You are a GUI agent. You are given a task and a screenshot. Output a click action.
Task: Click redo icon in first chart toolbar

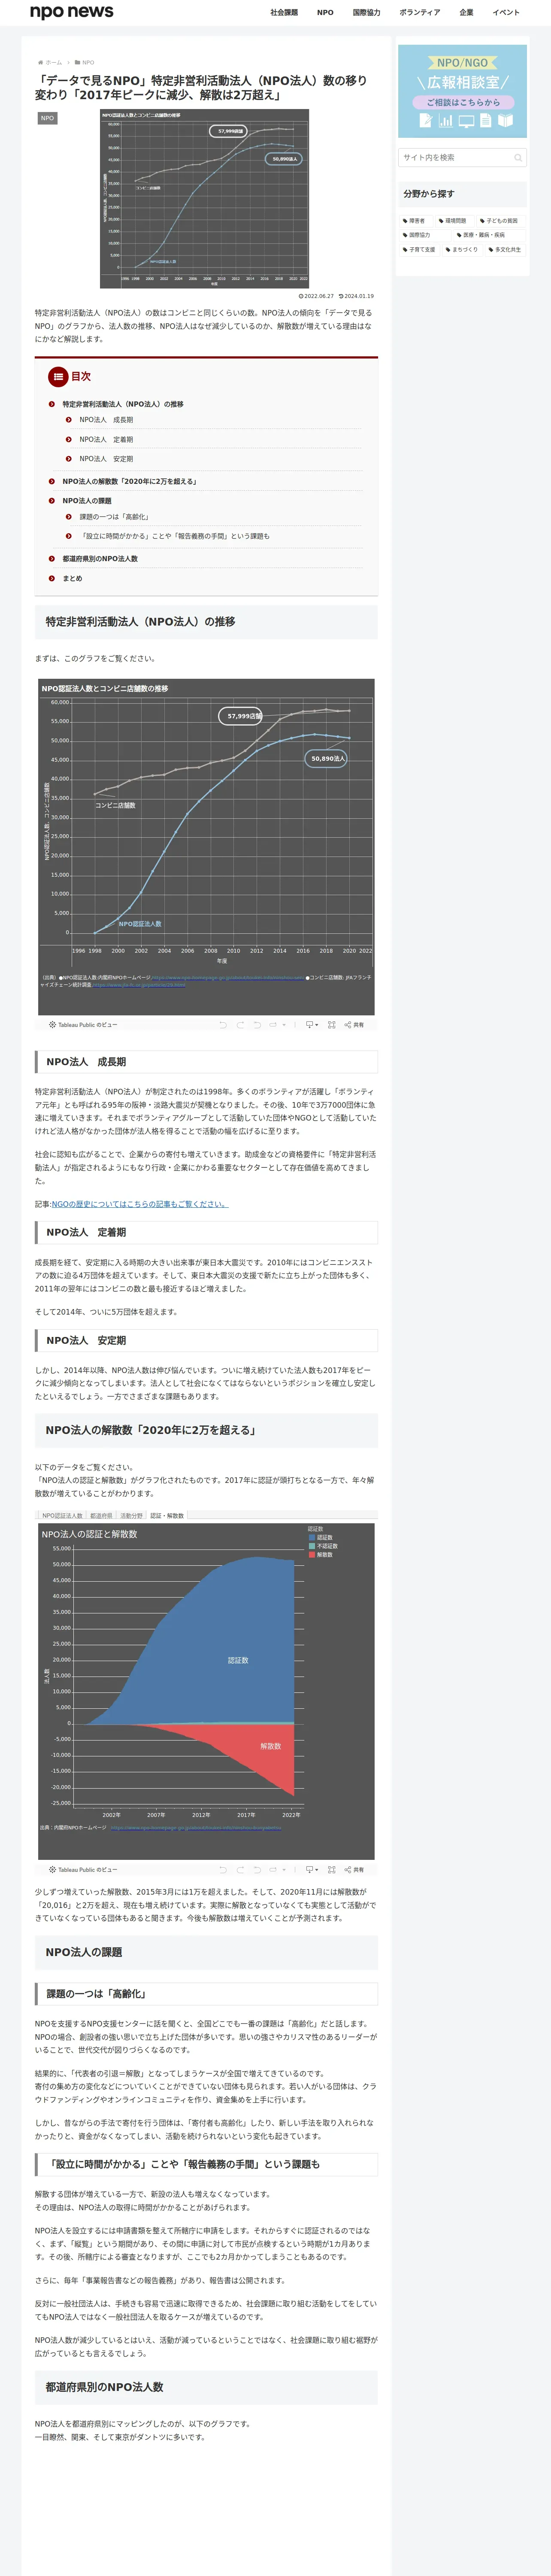tap(240, 1025)
